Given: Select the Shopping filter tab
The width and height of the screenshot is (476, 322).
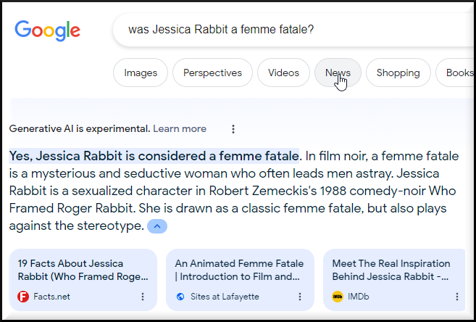Looking at the screenshot, I should pos(398,73).
